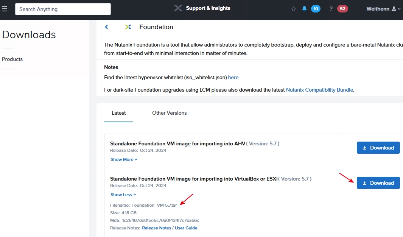This screenshot has width=403, height=237.
Task: Click the AHV image title text
Action: click(177, 144)
